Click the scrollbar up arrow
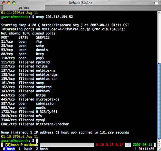Image resolution: width=161 pixels, height=151 pixels. coord(159,142)
